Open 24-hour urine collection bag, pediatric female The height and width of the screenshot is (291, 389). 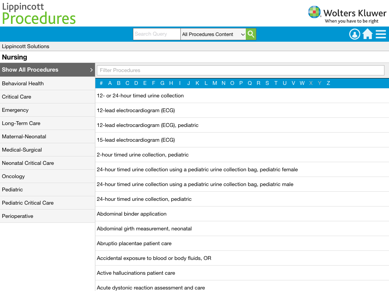pos(242,169)
